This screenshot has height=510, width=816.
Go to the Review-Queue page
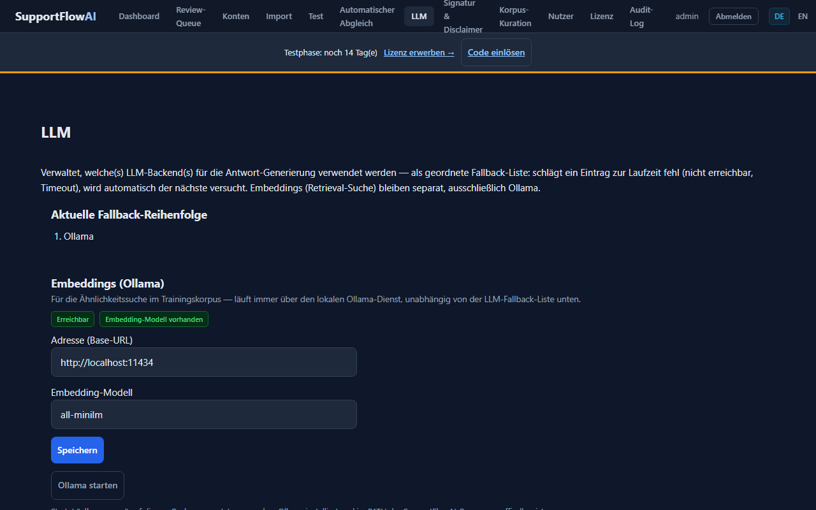(191, 17)
